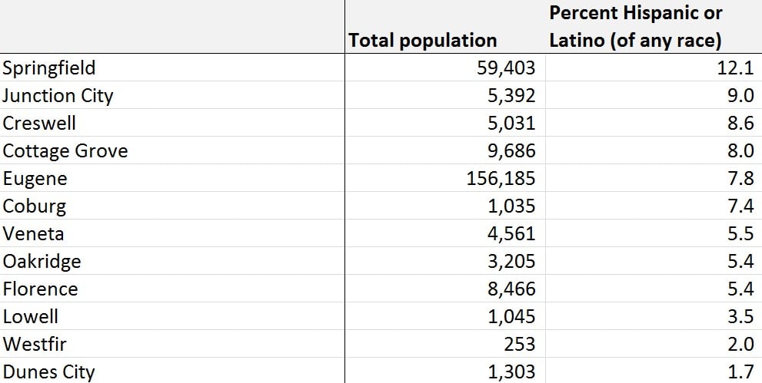Select the Coburg percentage cell 7.4
The height and width of the screenshot is (383, 762).
coord(653,206)
